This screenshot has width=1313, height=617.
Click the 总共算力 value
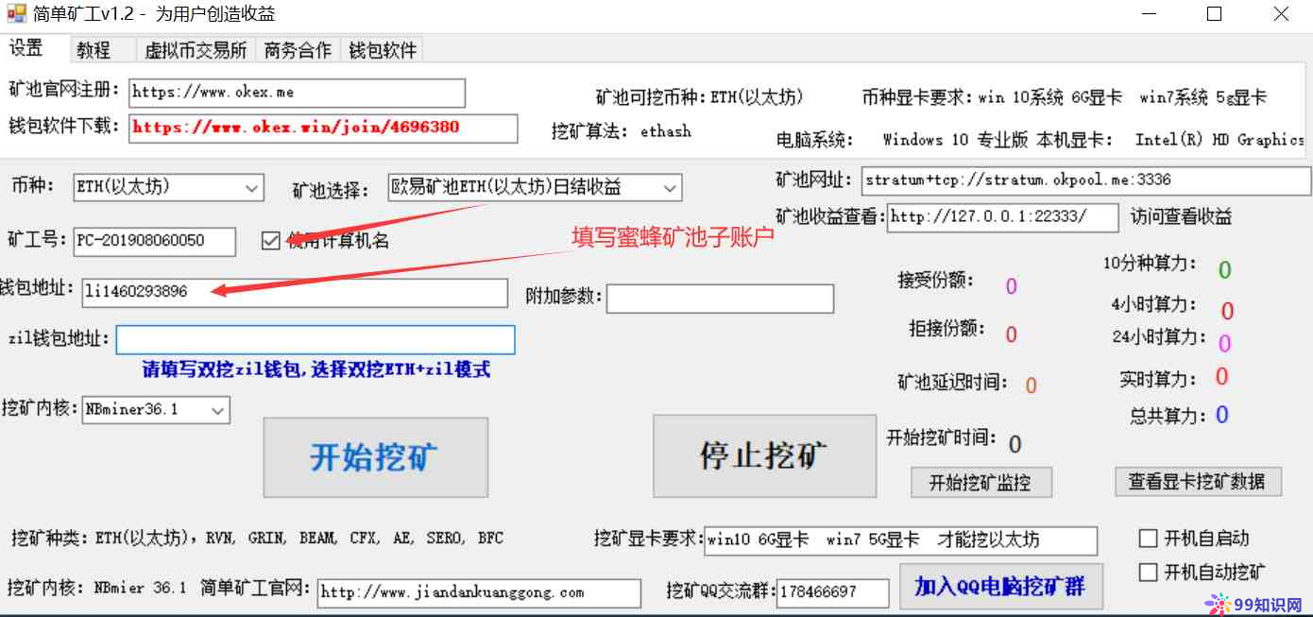click(1221, 415)
